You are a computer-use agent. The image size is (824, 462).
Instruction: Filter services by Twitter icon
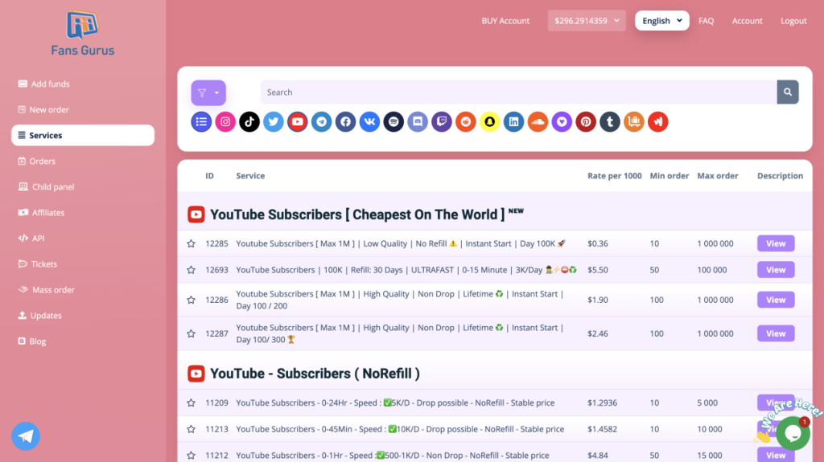(274, 122)
